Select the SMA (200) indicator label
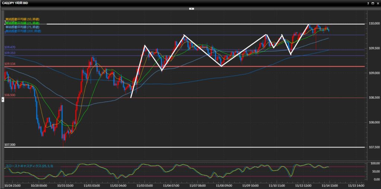Screen dimensions: 381x189 tap(22, 31)
